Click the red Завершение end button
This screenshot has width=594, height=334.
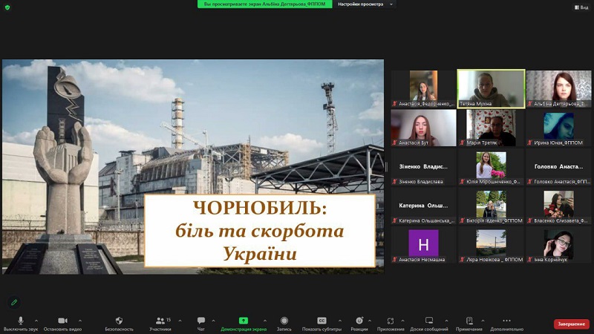click(571, 324)
